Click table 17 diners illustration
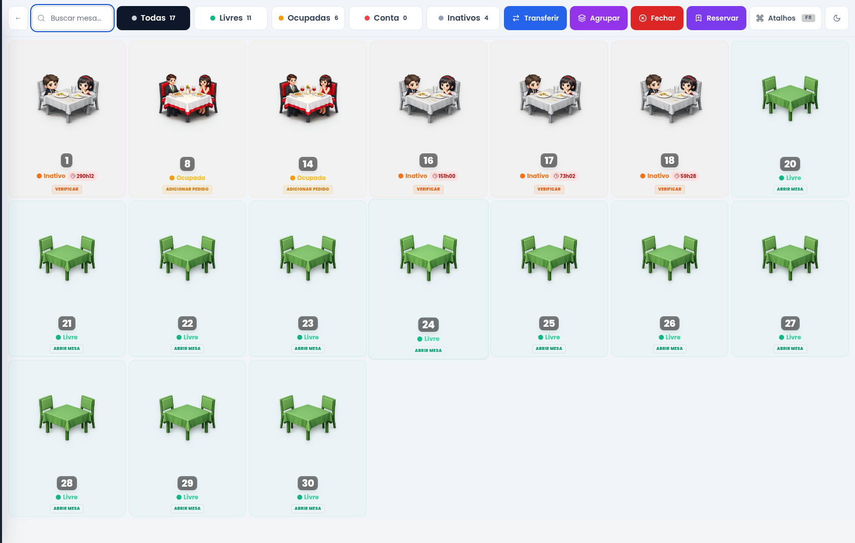 [550, 98]
